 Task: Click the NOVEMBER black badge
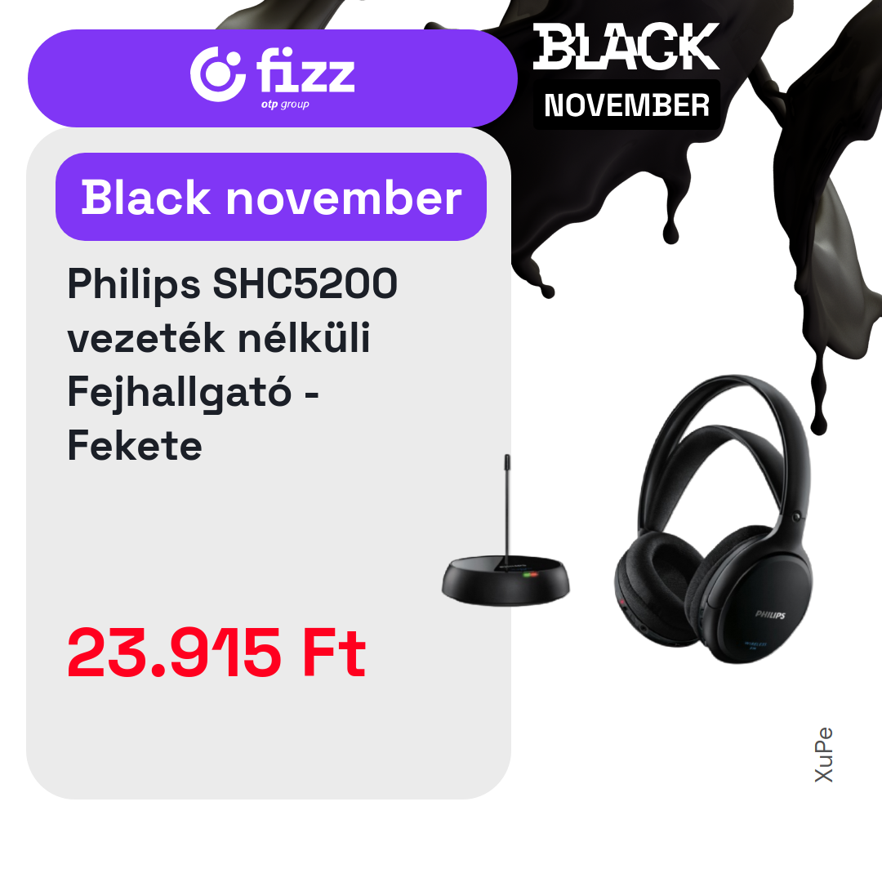click(x=626, y=105)
